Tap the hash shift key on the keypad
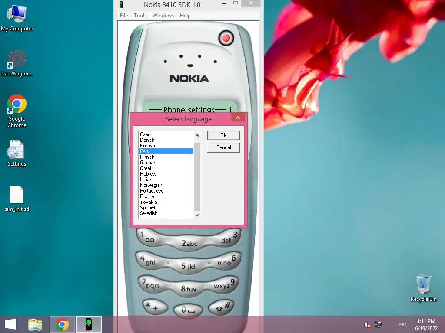Screen dimensions: 445x333 (x=221, y=307)
